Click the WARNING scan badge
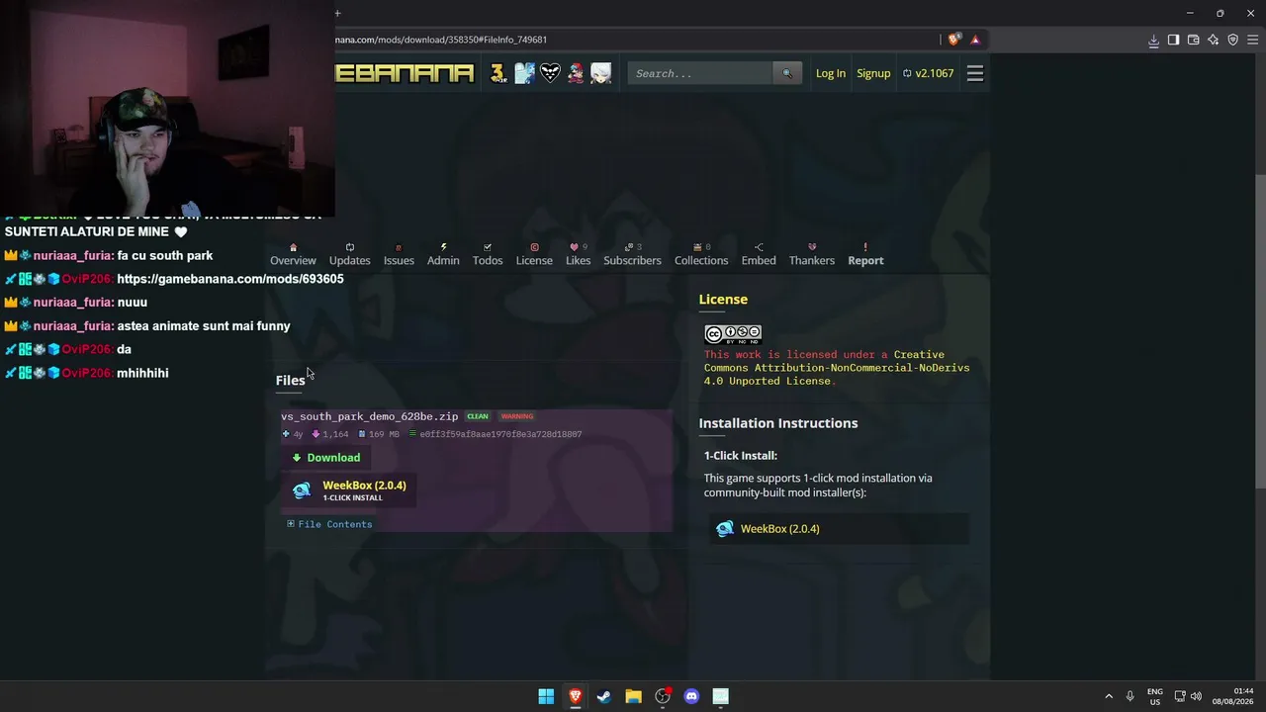 516,416
